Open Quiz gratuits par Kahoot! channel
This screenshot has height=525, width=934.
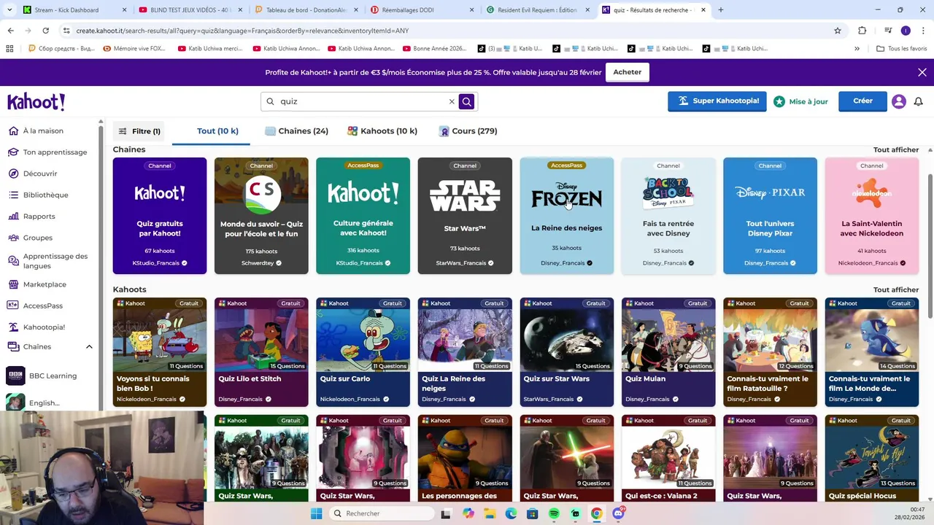coord(160,216)
